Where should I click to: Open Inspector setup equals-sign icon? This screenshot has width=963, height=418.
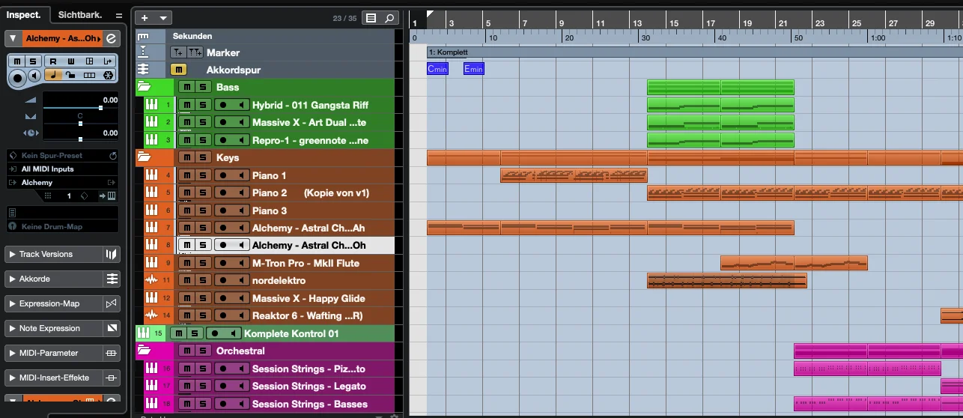point(118,15)
